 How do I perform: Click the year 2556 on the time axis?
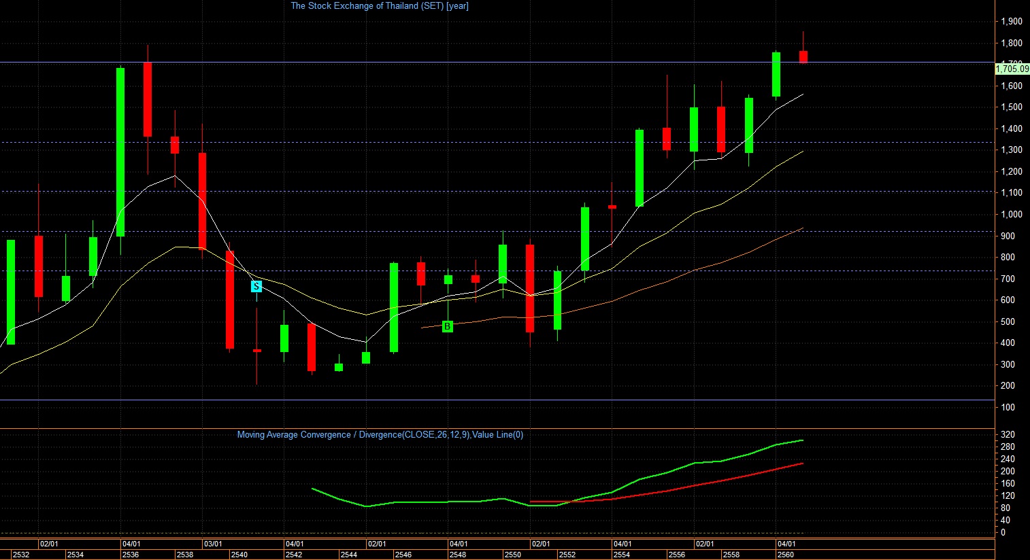coord(676,555)
